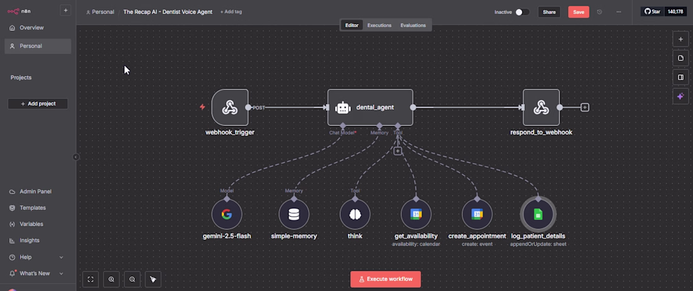Switch to the Executions tab

click(379, 25)
